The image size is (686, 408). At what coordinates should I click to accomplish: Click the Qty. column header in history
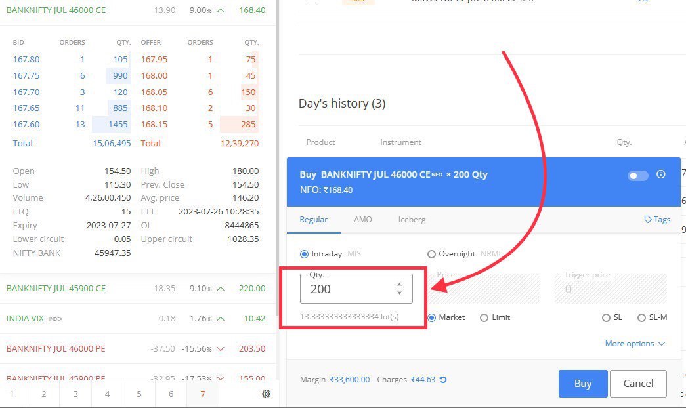coord(624,142)
